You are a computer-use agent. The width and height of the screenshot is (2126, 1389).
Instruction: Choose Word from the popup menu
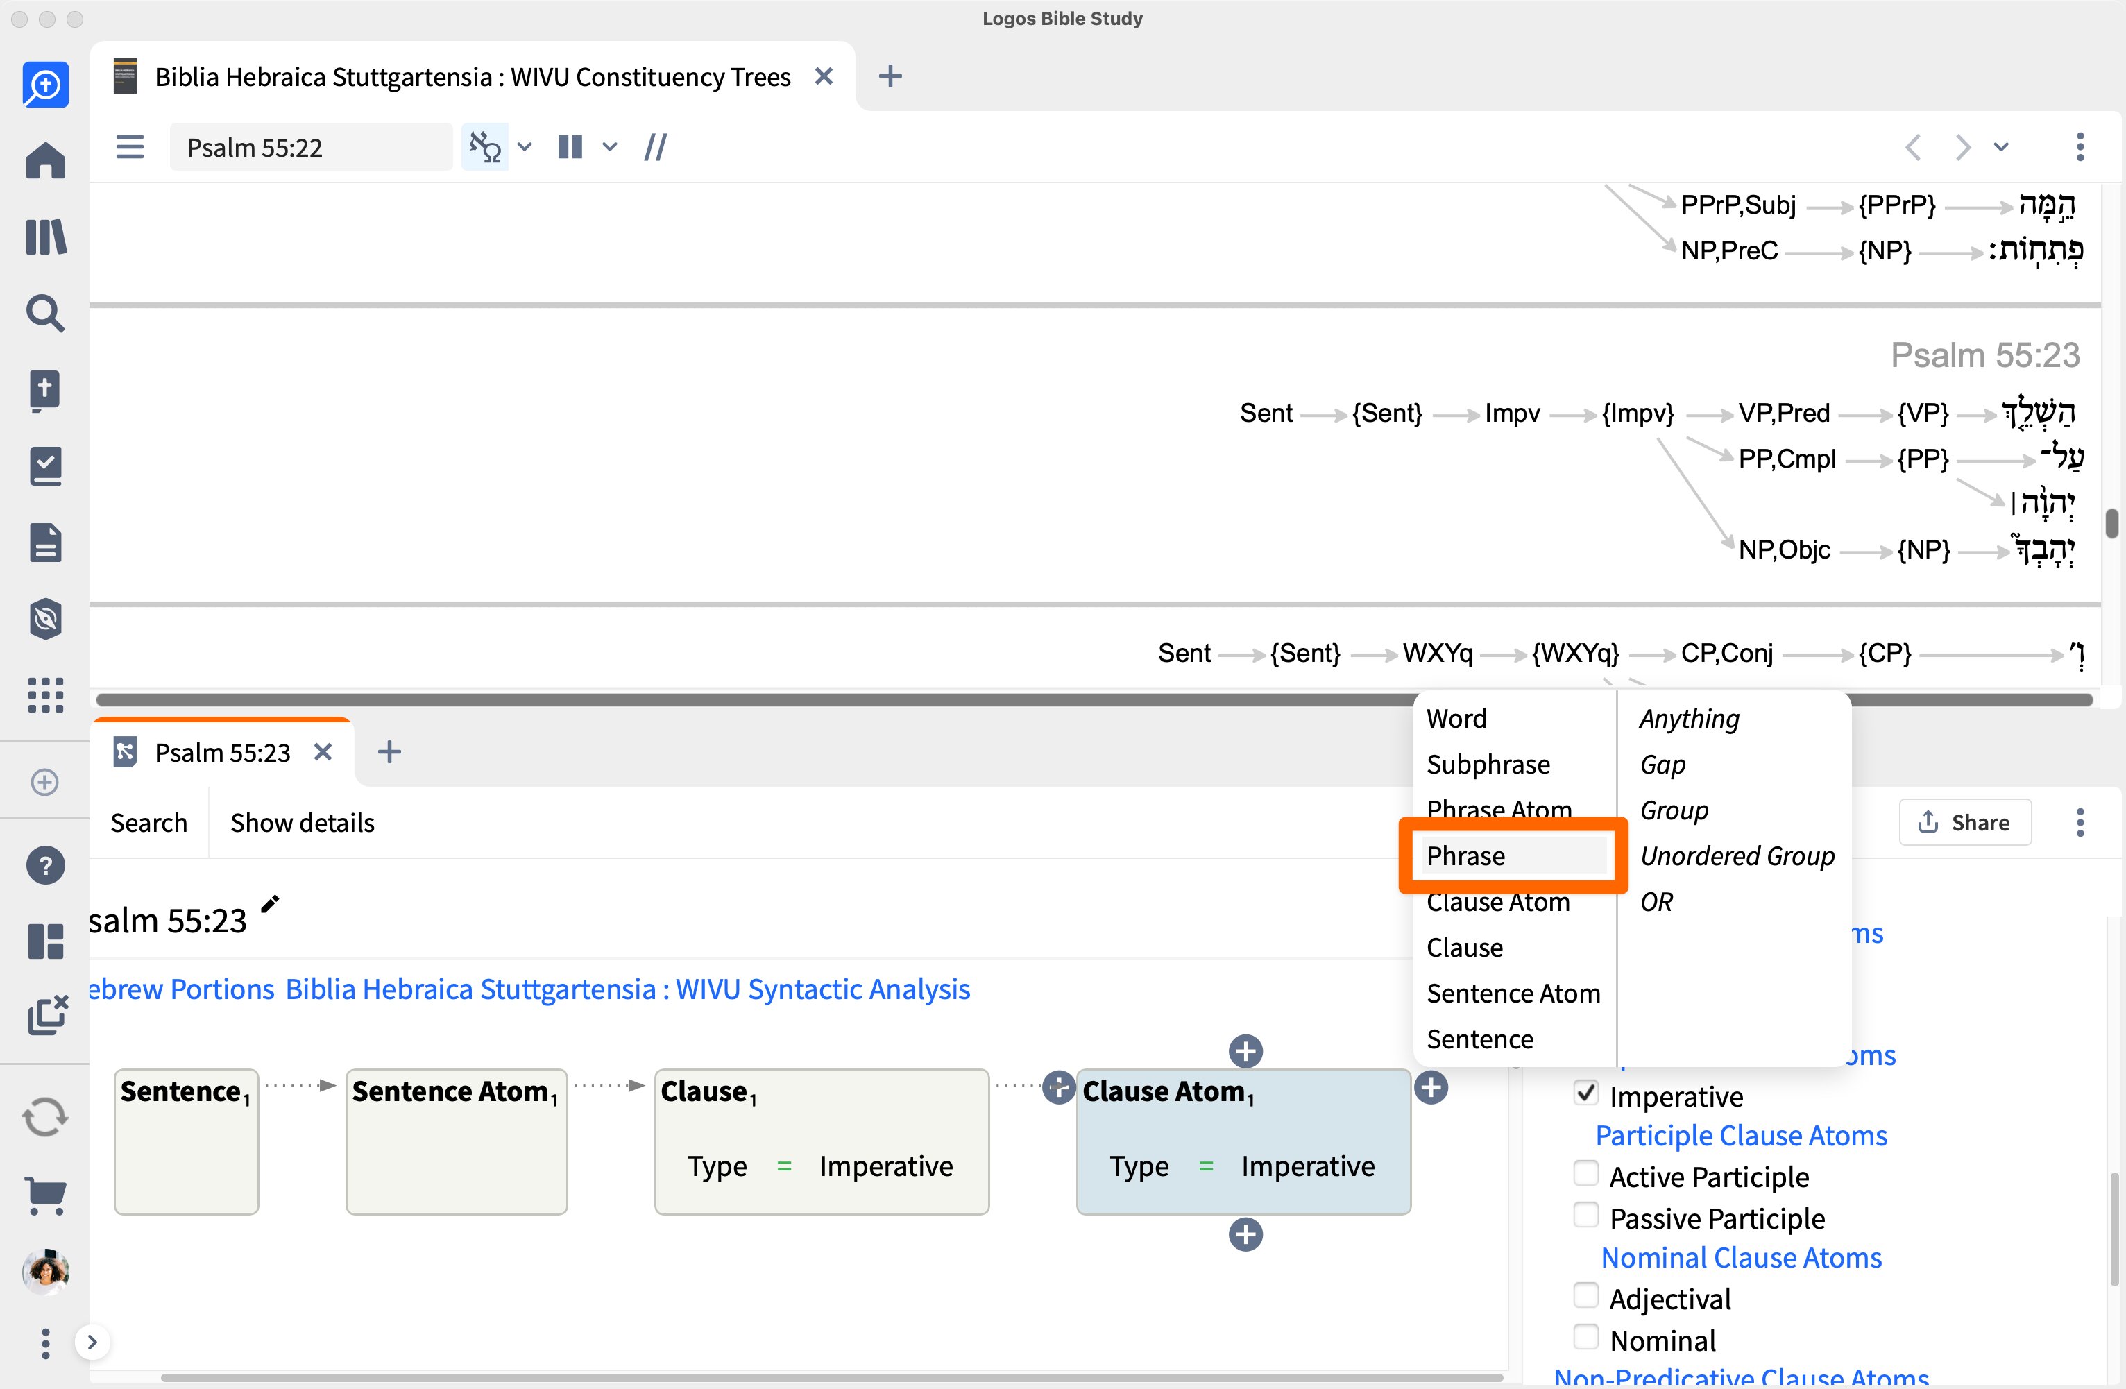1457,719
